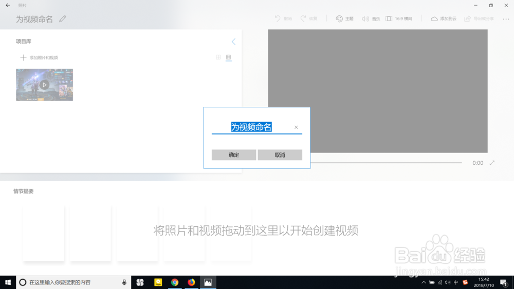The width and height of the screenshot is (514, 289).
Task: Click the Sogou input method tray icon
Action: pos(465,282)
